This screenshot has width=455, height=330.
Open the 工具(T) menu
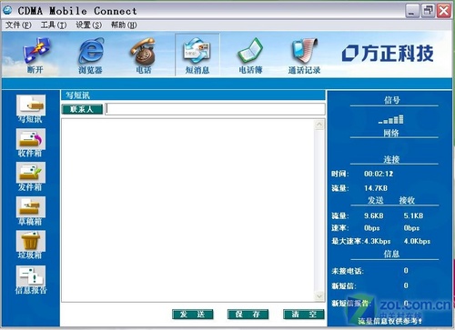pyautogui.click(x=54, y=25)
